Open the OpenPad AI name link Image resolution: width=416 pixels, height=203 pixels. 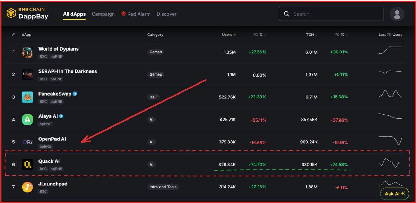52,139
